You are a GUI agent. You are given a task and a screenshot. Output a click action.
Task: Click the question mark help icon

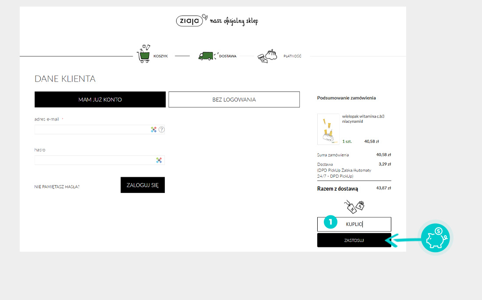(162, 130)
